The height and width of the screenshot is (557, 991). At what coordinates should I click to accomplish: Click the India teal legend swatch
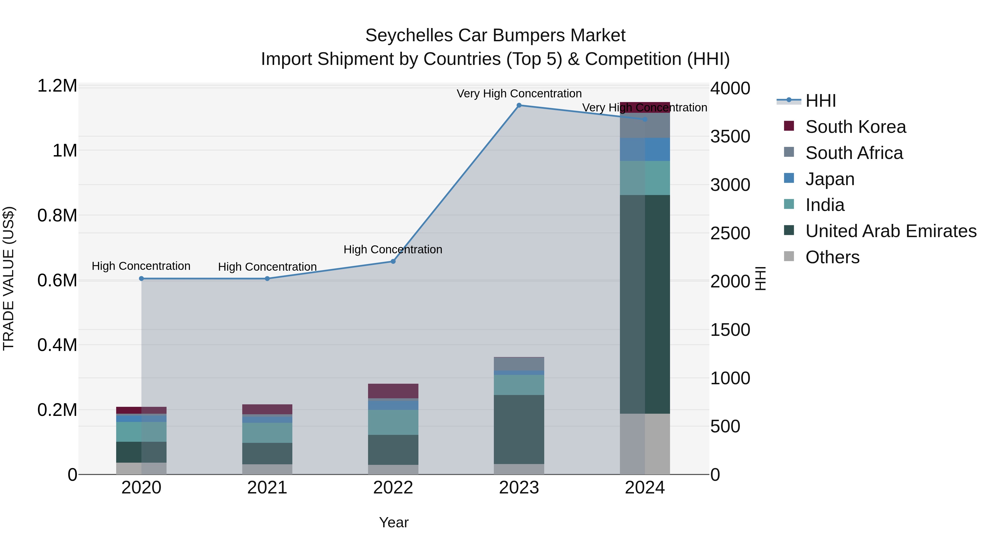789,204
